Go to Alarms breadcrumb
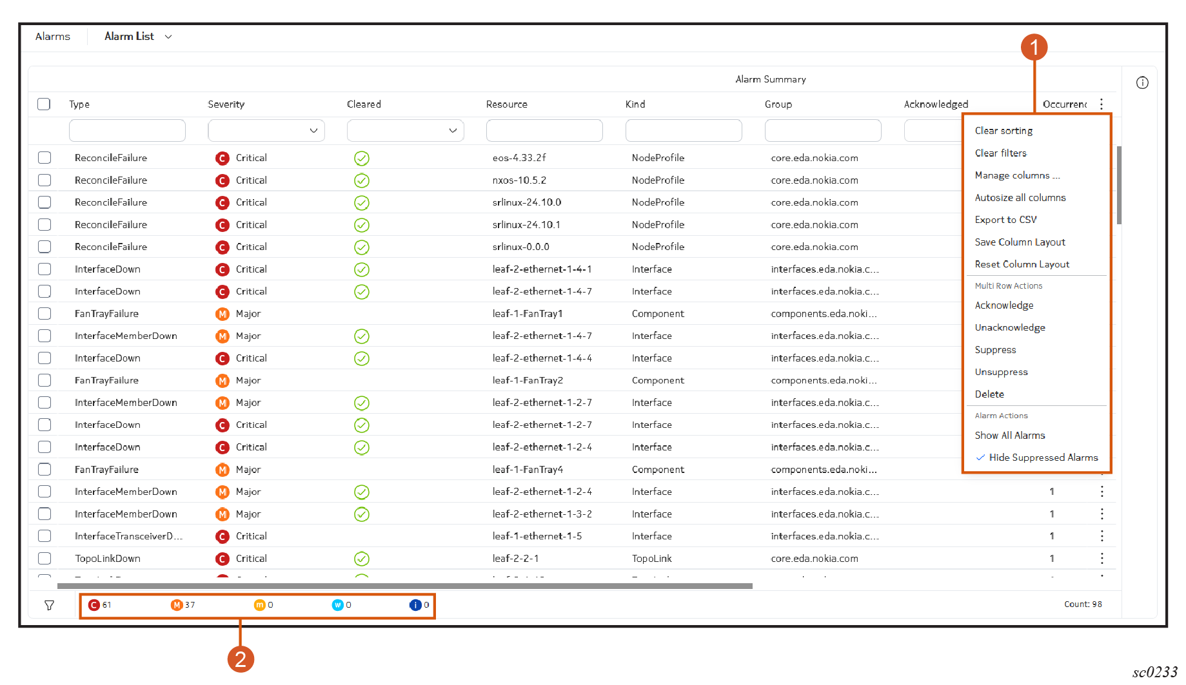Viewport: 1186px width, 685px height. [x=53, y=37]
